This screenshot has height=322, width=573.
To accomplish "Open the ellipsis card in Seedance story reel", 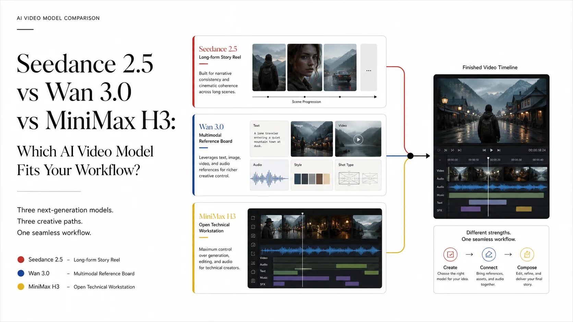I will tap(369, 67).
